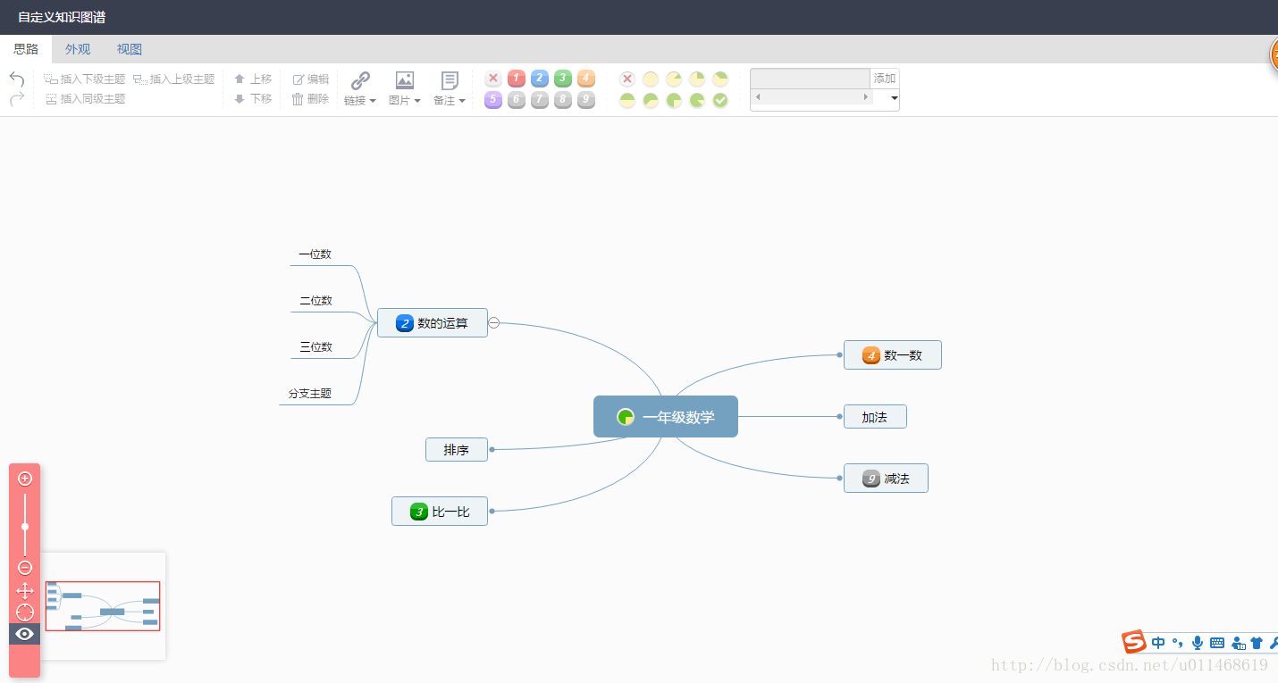Viewport: 1278px width, 683px height.
Task: Set priority 4 orange icon
Action: (586, 79)
